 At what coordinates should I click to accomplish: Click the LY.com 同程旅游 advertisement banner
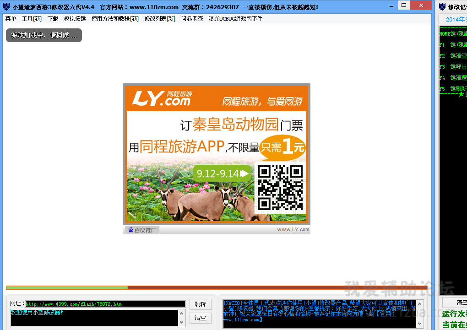pyautogui.click(x=217, y=154)
